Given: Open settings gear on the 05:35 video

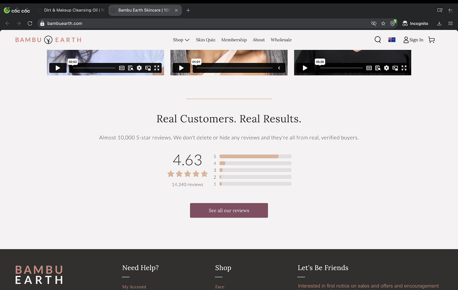Looking at the screenshot, I should click(387, 68).
